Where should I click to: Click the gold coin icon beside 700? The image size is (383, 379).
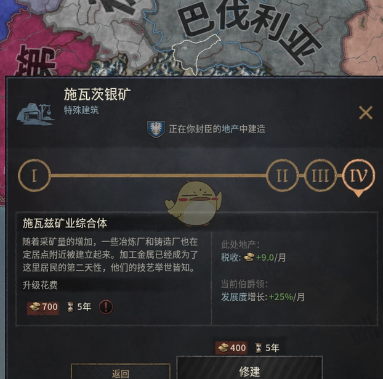(x=34, y=307)
